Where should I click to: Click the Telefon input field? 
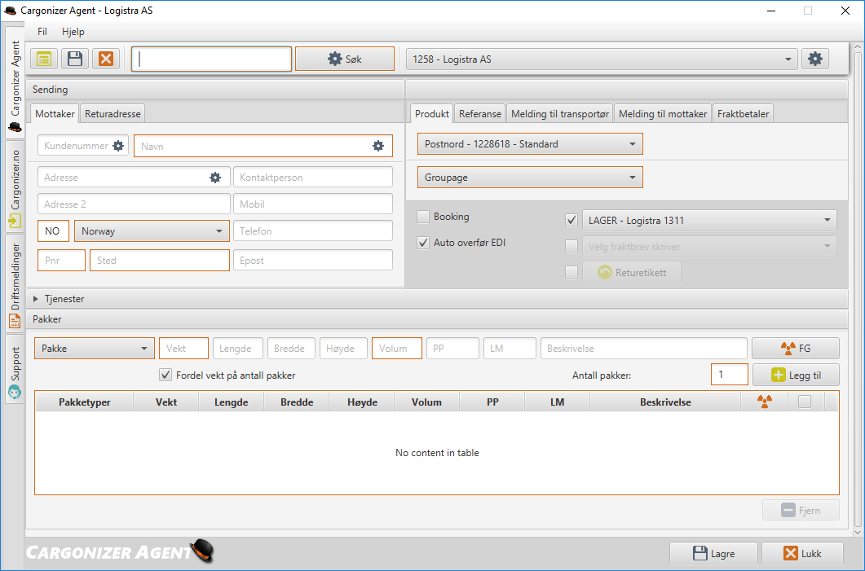(313, 231)
